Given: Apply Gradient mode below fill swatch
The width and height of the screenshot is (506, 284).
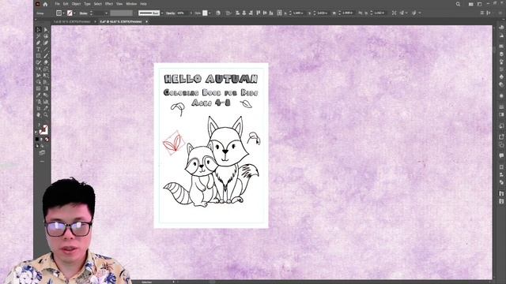Looking at the screenshot, I should [42, 139].
